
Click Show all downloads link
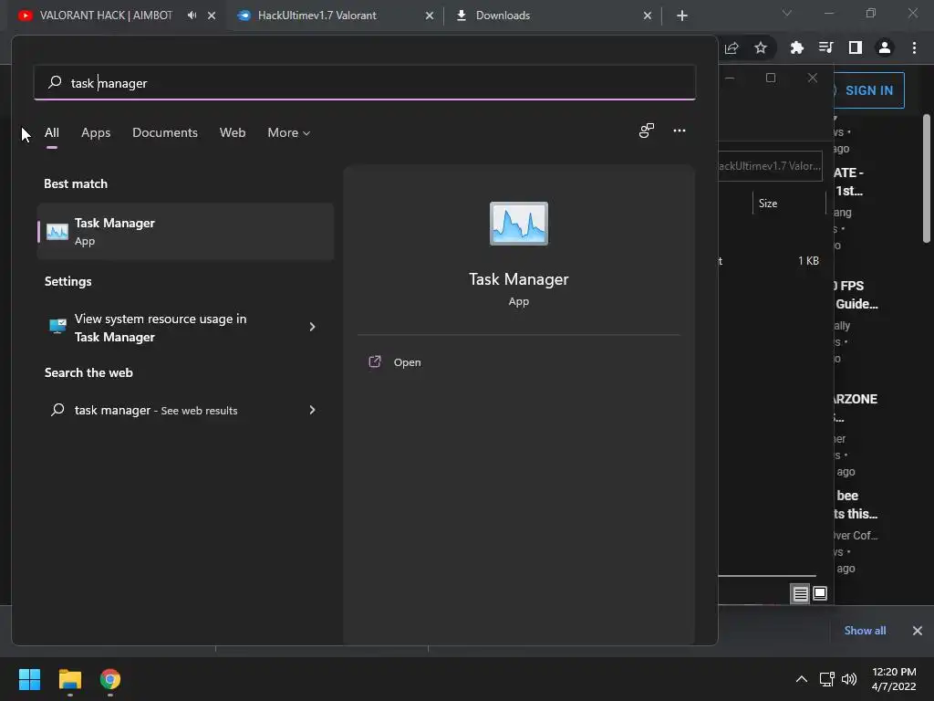point(865,630)
